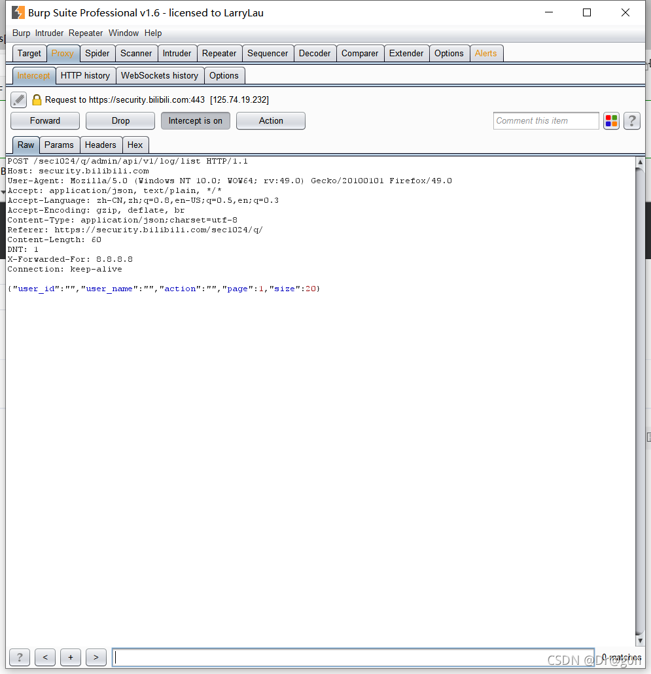Open the Repeater menu in the menu bar
Screen dimensions: 651x674
86,33
